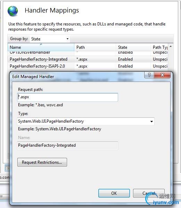Click Enabled state of PageHandlerFactory-ISAPI-2.0
Image resolution: width=181 pixels, height=208 pixels.
pos(125,66)
